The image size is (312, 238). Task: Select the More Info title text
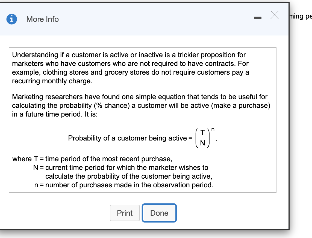coord(42,19)
